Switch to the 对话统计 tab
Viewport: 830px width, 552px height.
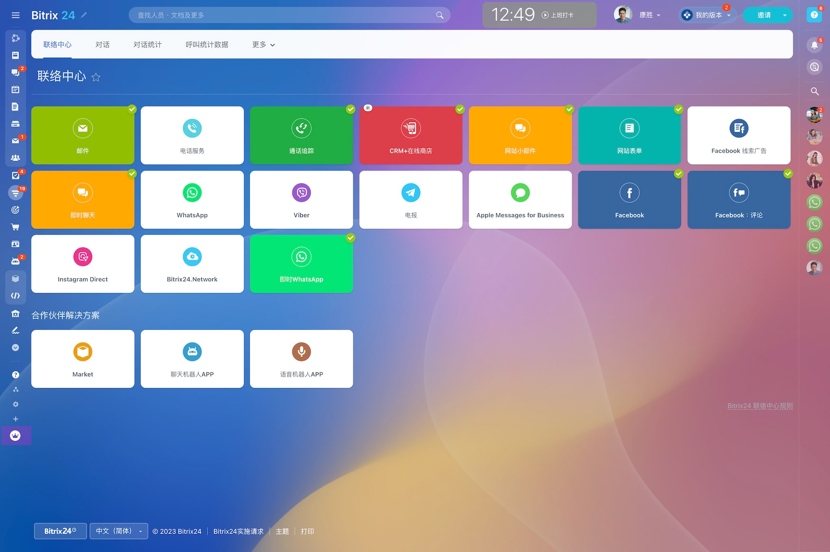pyautogui.click(x=148, y=45)
